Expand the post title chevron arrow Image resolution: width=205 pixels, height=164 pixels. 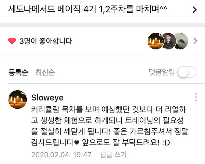[x=195, y=10]
